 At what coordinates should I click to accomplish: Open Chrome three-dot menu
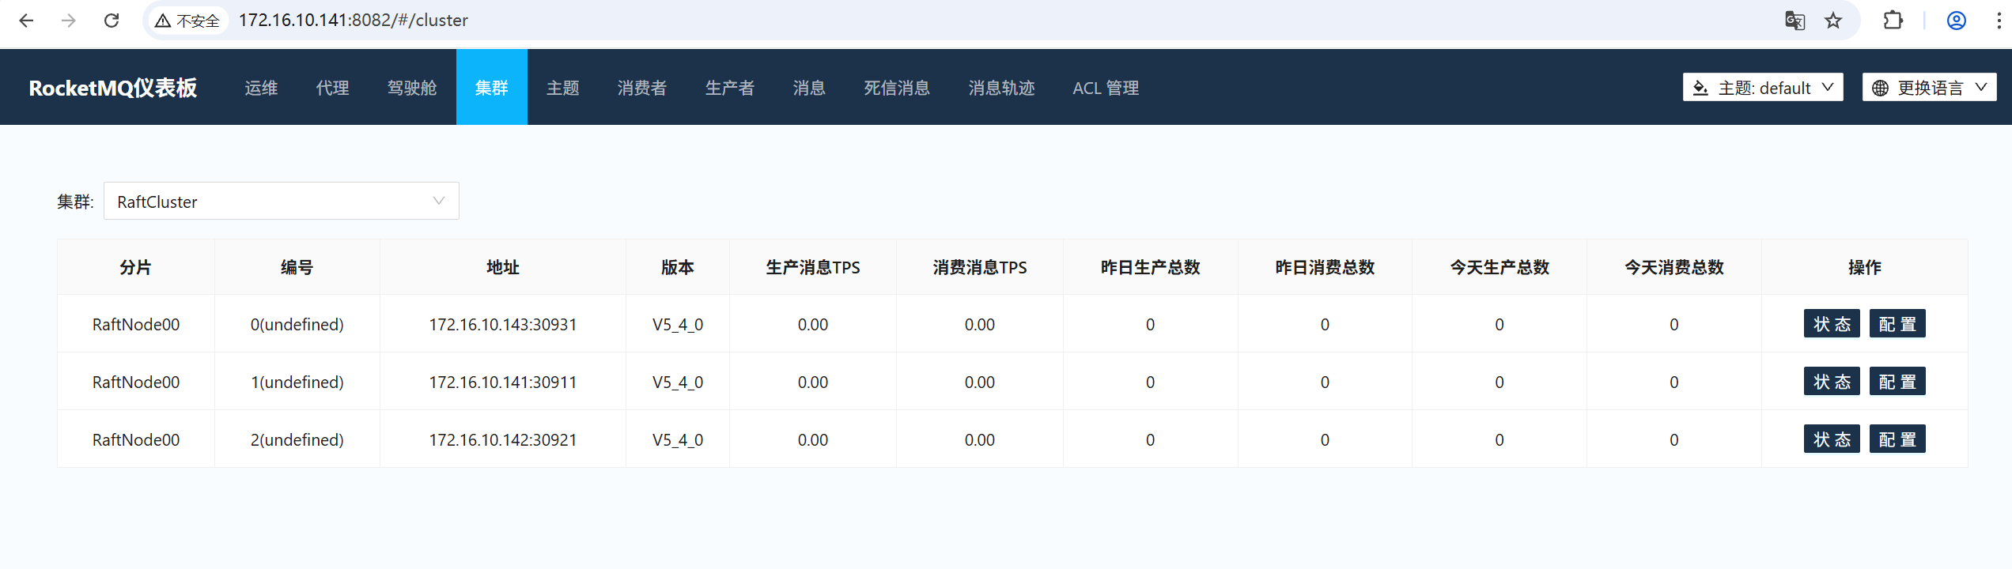click(x=1999, y=21)
